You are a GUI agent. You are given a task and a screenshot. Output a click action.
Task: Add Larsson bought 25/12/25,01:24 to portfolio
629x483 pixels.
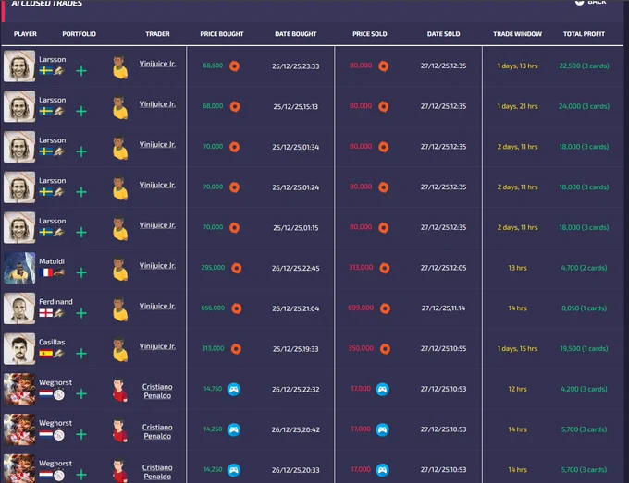tap(81, 192)
